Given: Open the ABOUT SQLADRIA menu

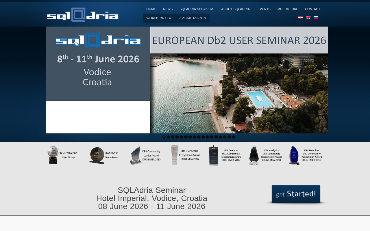Looking at the screenshot, I should [x=236, y=9].
